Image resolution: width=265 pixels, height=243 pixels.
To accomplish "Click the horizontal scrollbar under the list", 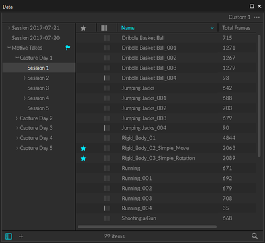I will pos(147,227).
